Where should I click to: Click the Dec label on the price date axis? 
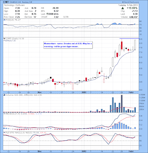(x=39, y=92)
